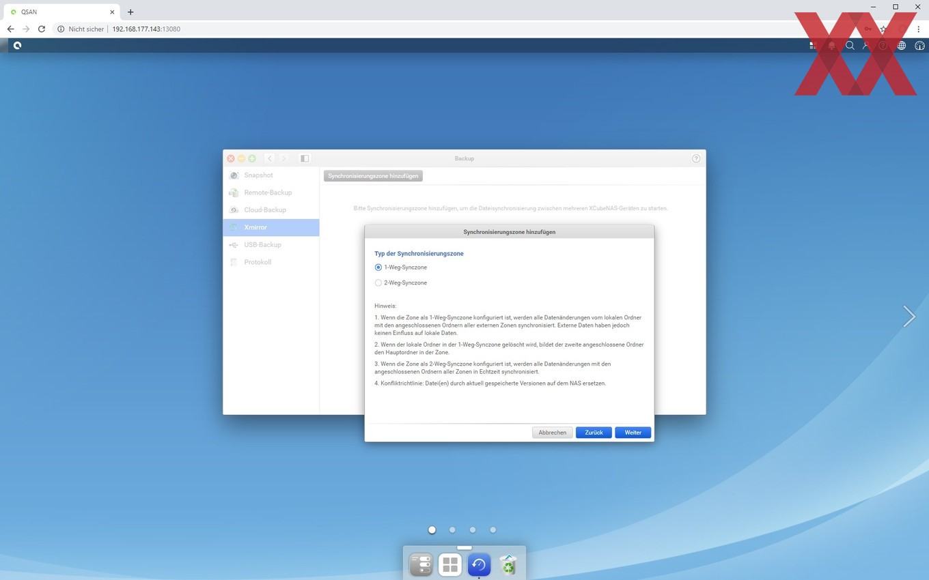Screen dimensions: 929x580
Task: Click the red close dot of Backup window
Action: click(231, 158)
